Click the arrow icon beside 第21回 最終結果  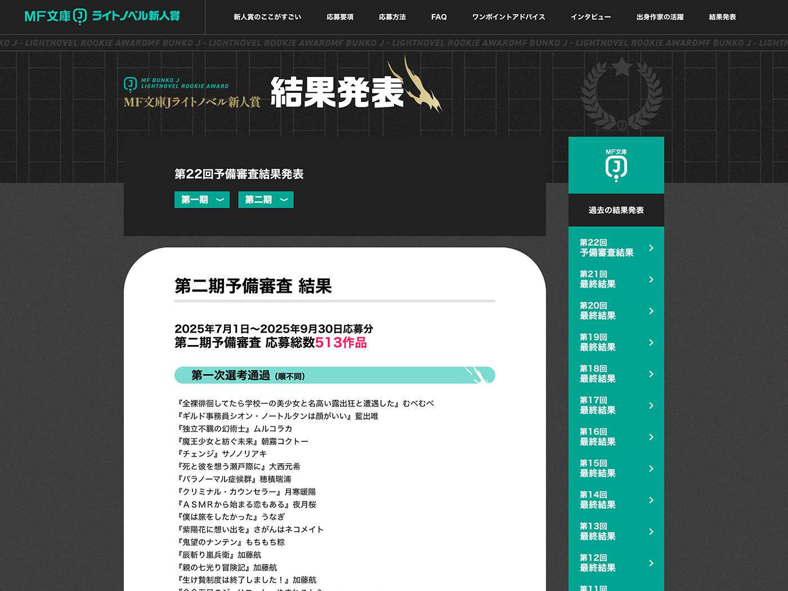pos(651,279)
